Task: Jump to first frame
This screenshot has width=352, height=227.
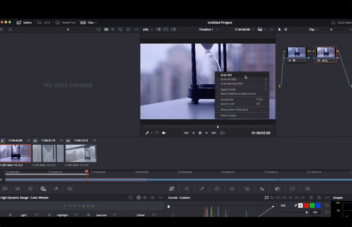Action: coord(186,133)
